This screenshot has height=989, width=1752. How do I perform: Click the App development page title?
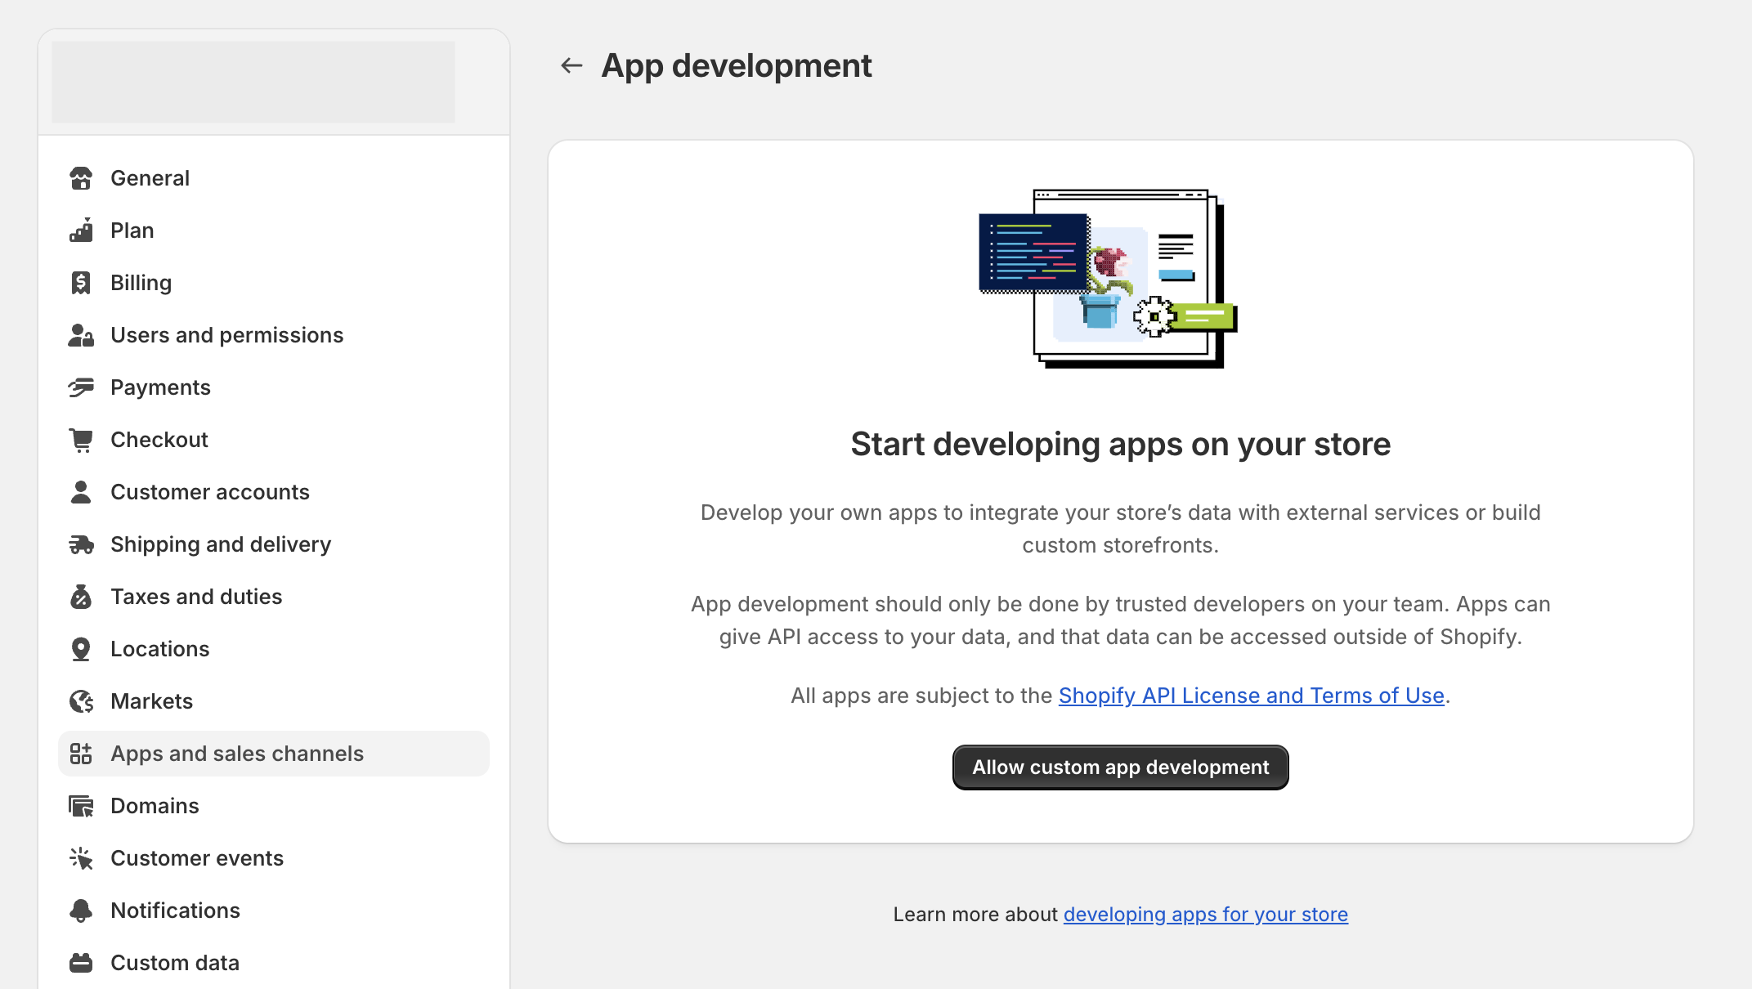pyautogui.click(x=737, y=65)
